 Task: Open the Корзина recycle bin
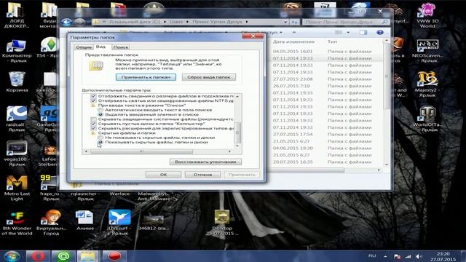point(17,82)
